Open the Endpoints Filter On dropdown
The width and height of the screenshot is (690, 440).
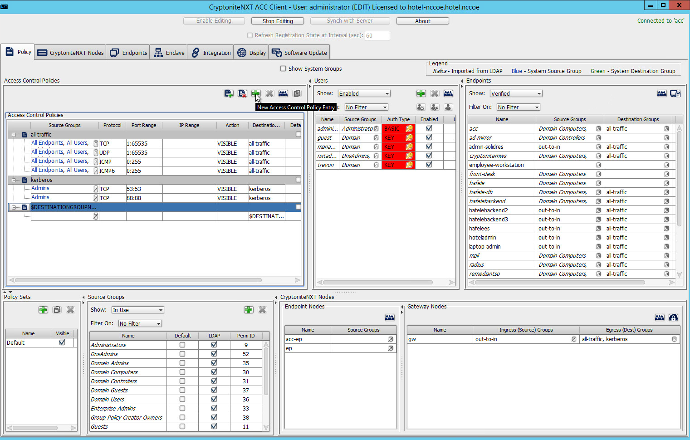(519, 107)
